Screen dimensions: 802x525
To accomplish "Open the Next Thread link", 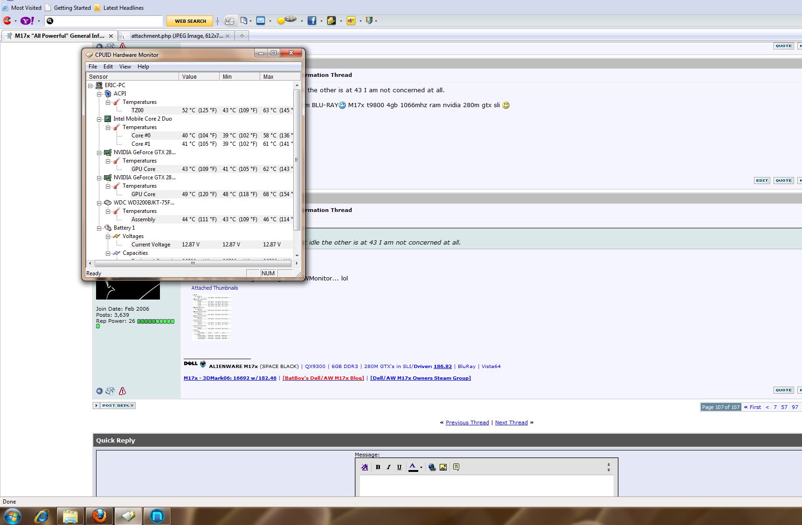I will (511, 423).
